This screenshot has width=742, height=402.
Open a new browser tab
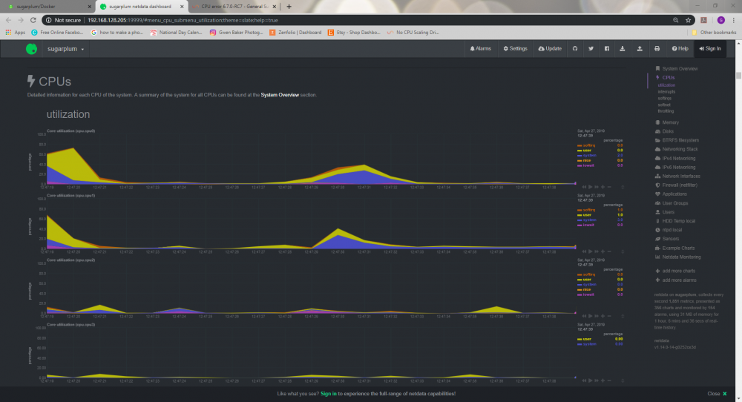pyautogui.click(x=289, y=7)
